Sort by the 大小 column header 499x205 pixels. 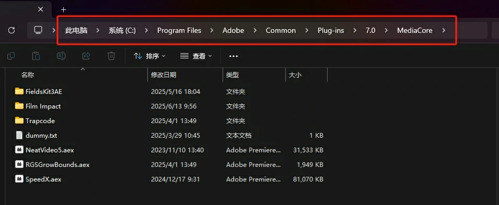(295, 75)
